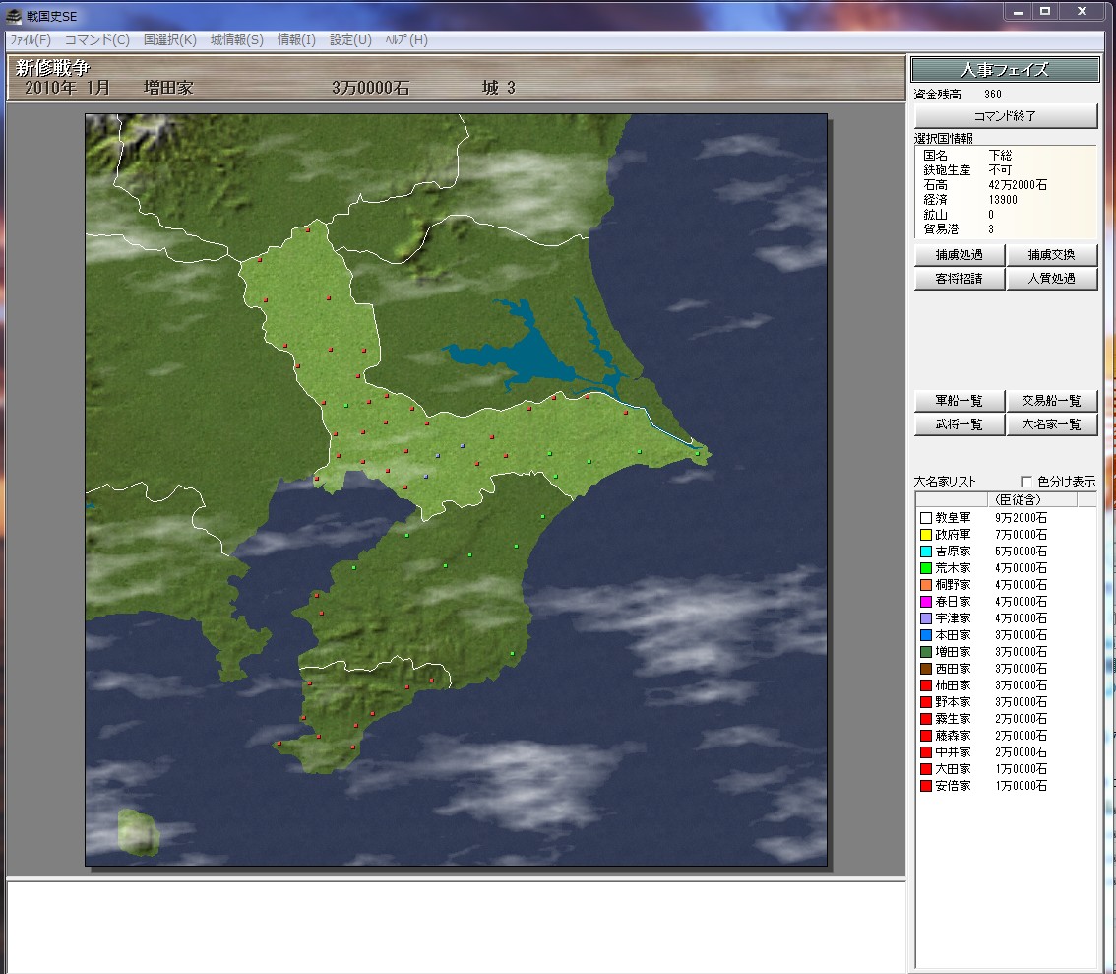Click the 捕虜交換 button

(1051, 255)
